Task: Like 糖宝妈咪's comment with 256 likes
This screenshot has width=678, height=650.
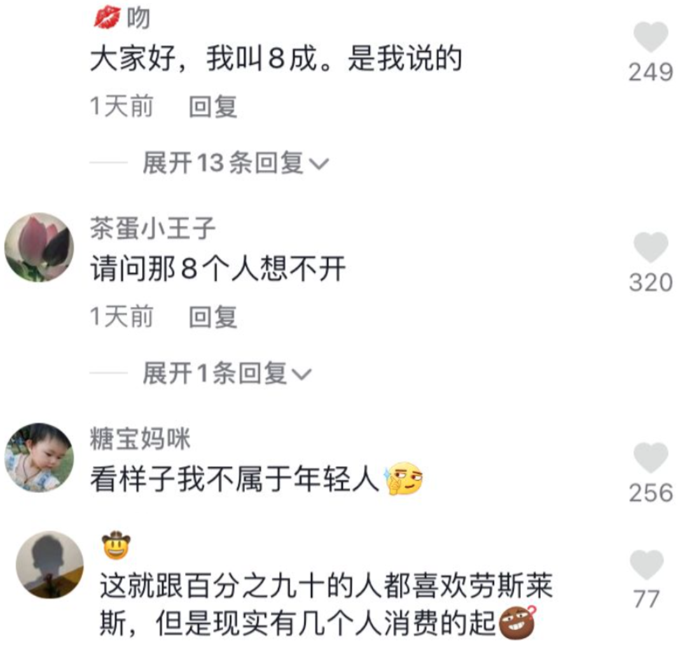Action: click(650, 457)
